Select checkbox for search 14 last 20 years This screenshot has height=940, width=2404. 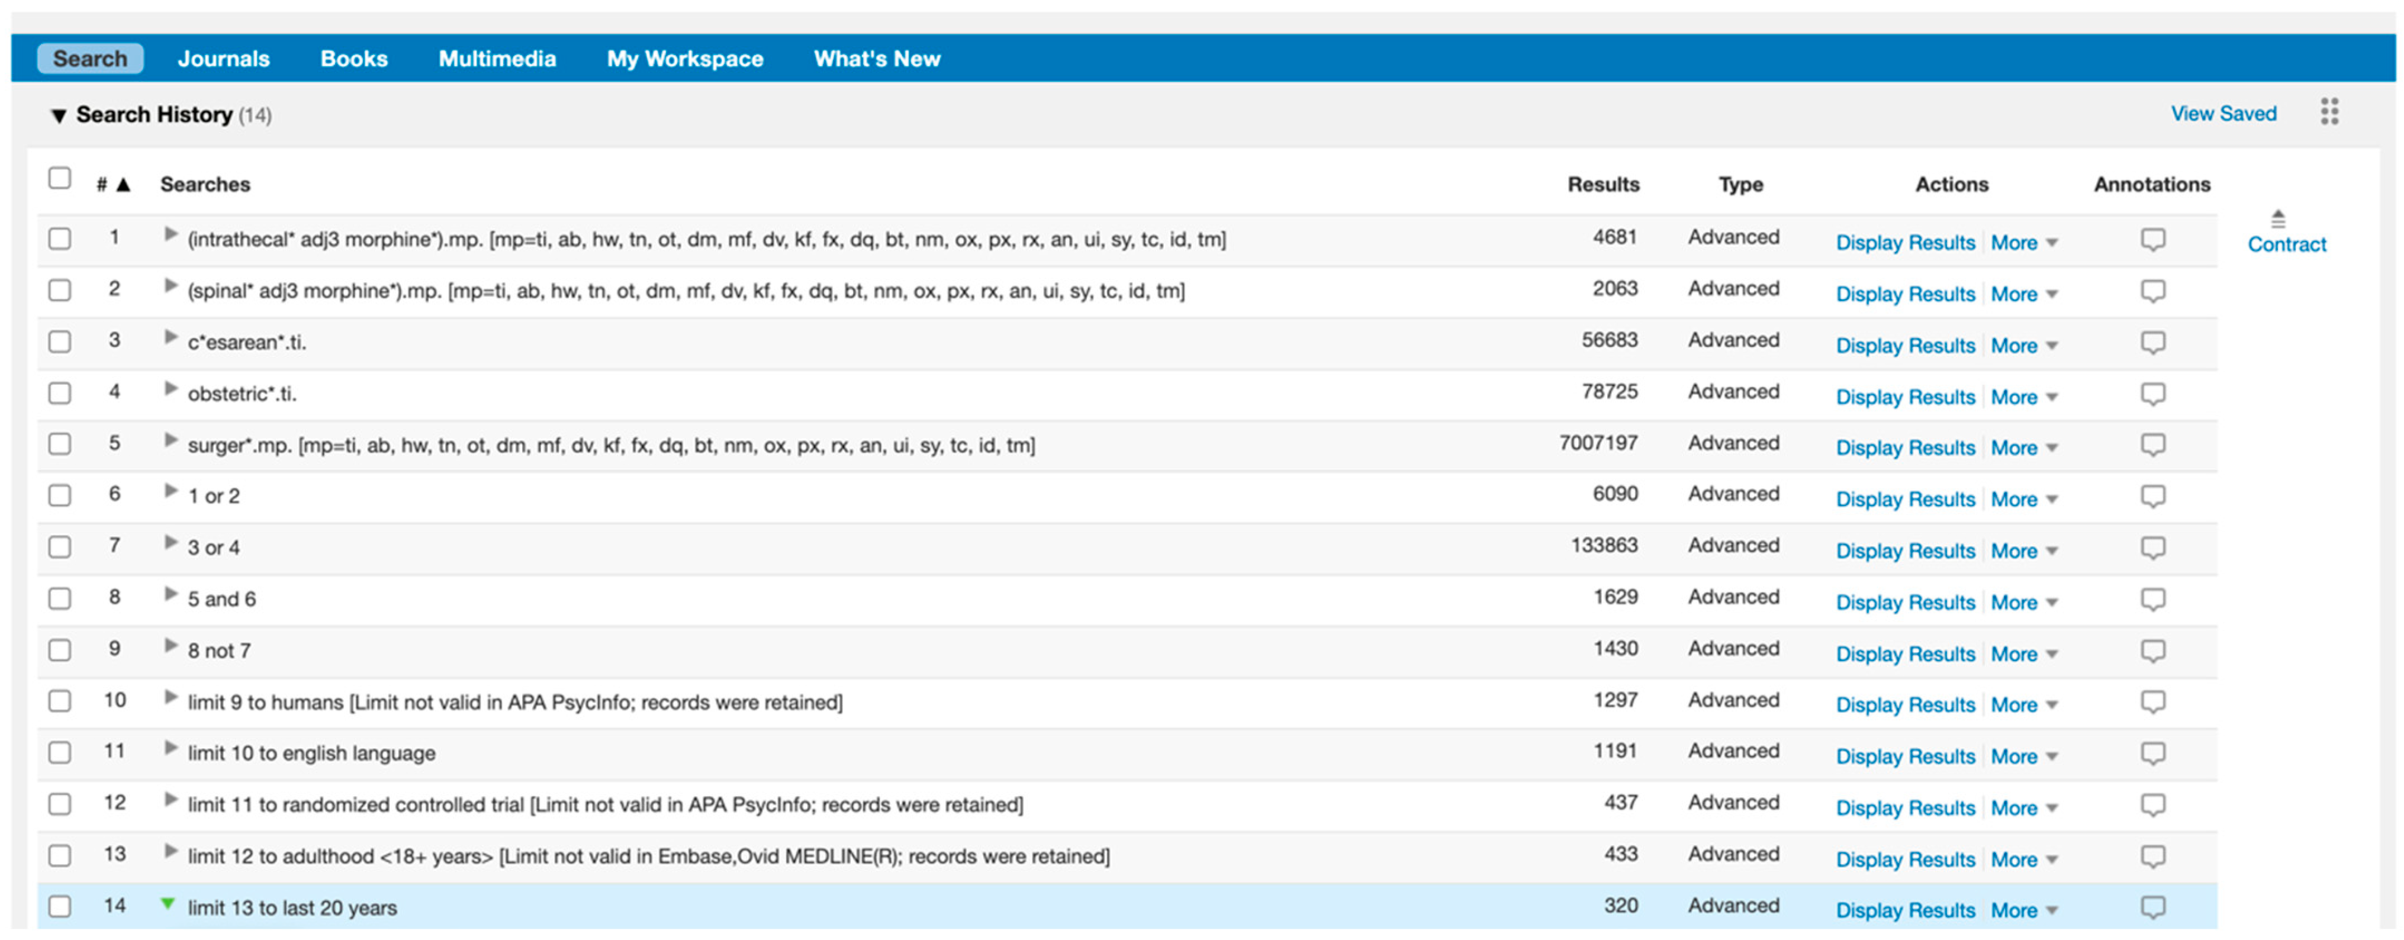(60, 906)
